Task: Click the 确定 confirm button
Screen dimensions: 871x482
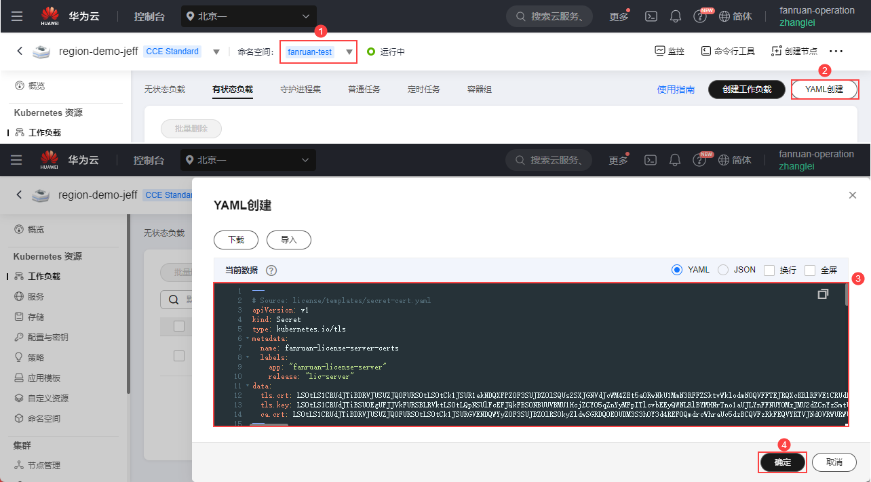Action: (782, 462)
